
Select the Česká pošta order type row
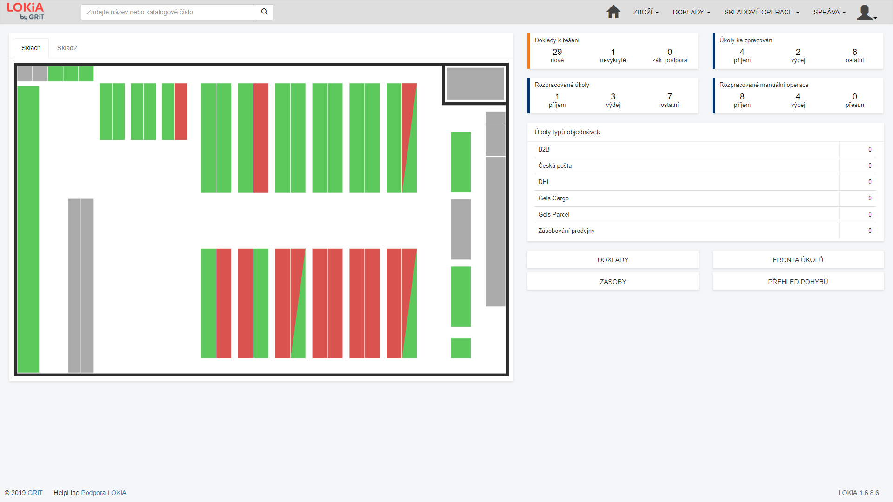555,166
